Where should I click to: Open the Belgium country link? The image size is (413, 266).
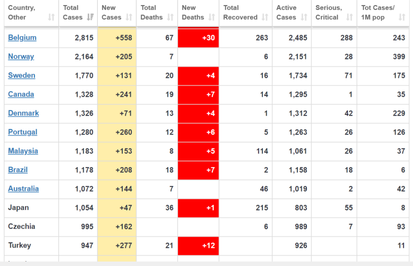pyautogui.click(x=22, y=38)
